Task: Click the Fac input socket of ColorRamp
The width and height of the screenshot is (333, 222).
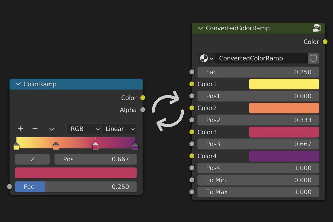Action: coord(9,186)
